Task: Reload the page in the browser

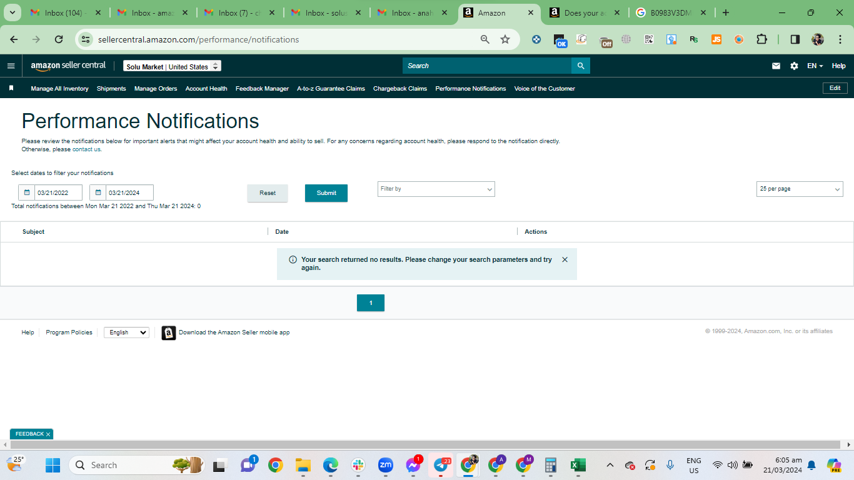Action: coord(59,39)
